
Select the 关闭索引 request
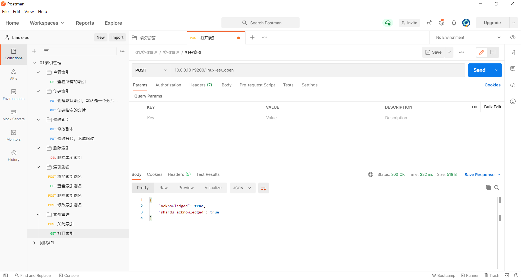pyautogui.click(x=78, y=224)
